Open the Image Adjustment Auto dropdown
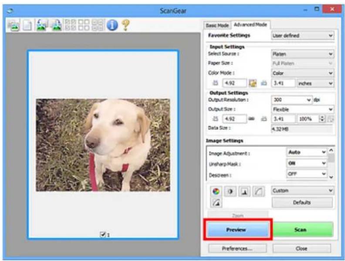Screen dimensions: 345x261 click(x=307, y=152)
